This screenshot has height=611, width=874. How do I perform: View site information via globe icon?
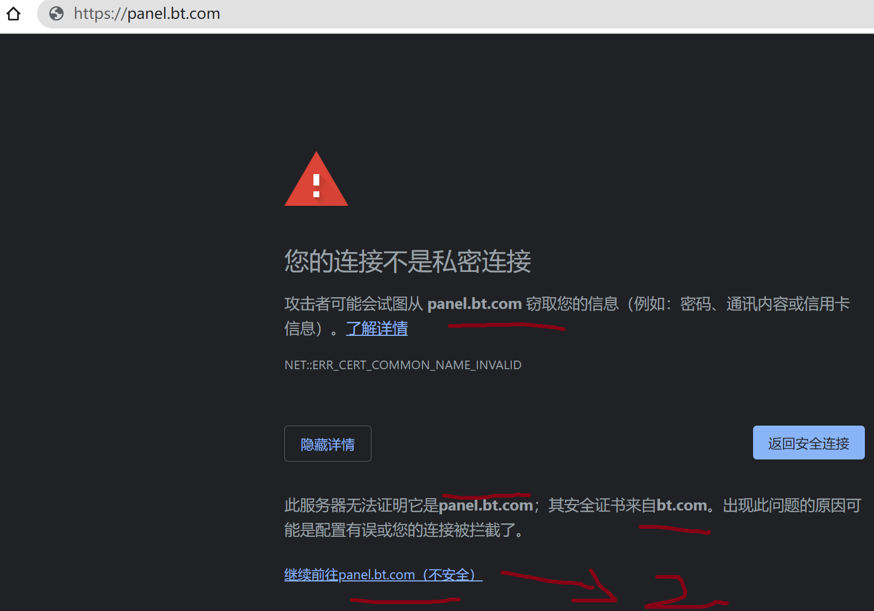tap(56, 13)
